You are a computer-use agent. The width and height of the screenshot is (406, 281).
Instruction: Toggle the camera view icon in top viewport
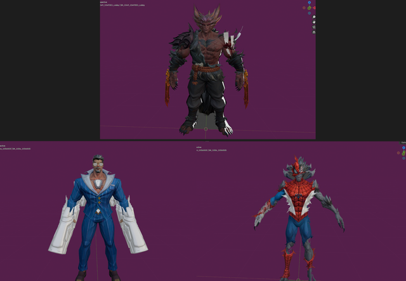coord(314,27)
